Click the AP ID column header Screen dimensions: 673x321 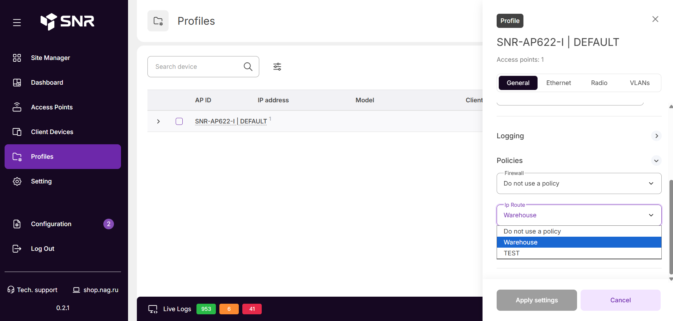(203, 100)
